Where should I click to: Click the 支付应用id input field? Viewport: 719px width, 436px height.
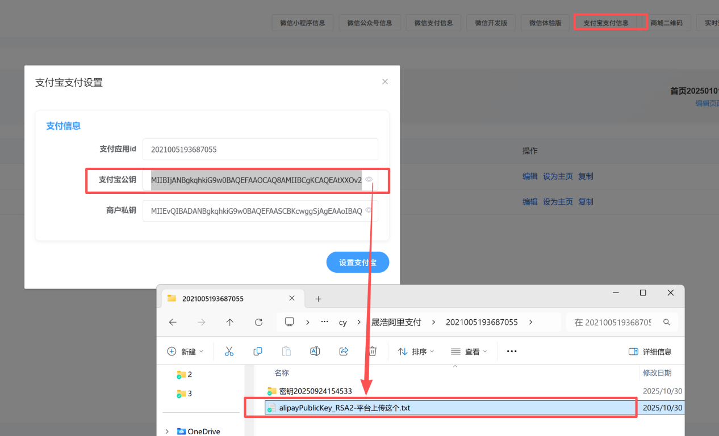click(260, 150)
